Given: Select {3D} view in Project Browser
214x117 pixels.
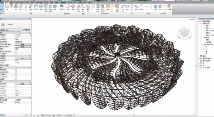Looking at the screenshot, I should coord(207,40).
